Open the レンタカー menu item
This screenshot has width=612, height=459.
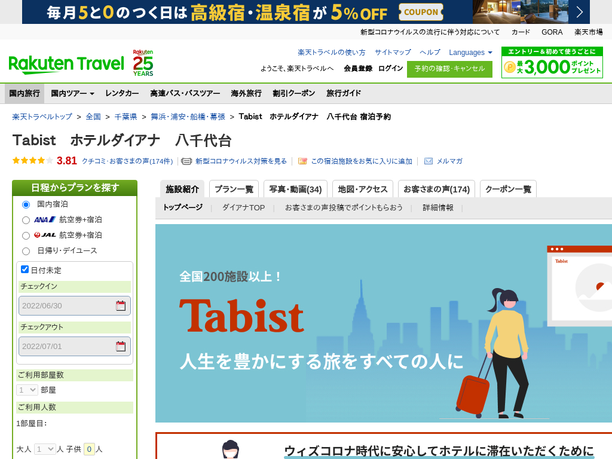pyautogui.click(x=122, y=93)
